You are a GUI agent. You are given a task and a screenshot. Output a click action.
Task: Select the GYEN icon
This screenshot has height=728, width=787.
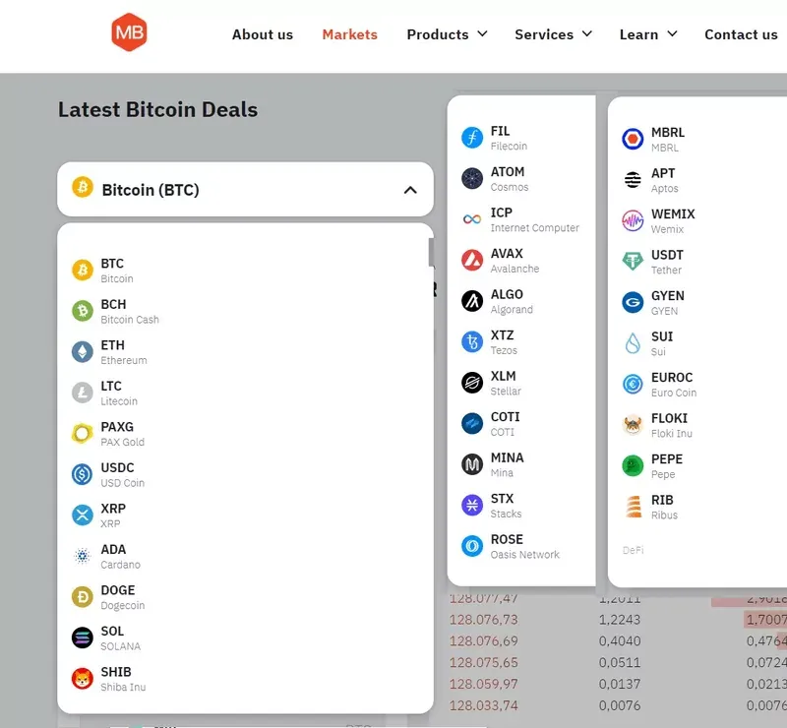[633, 302]
